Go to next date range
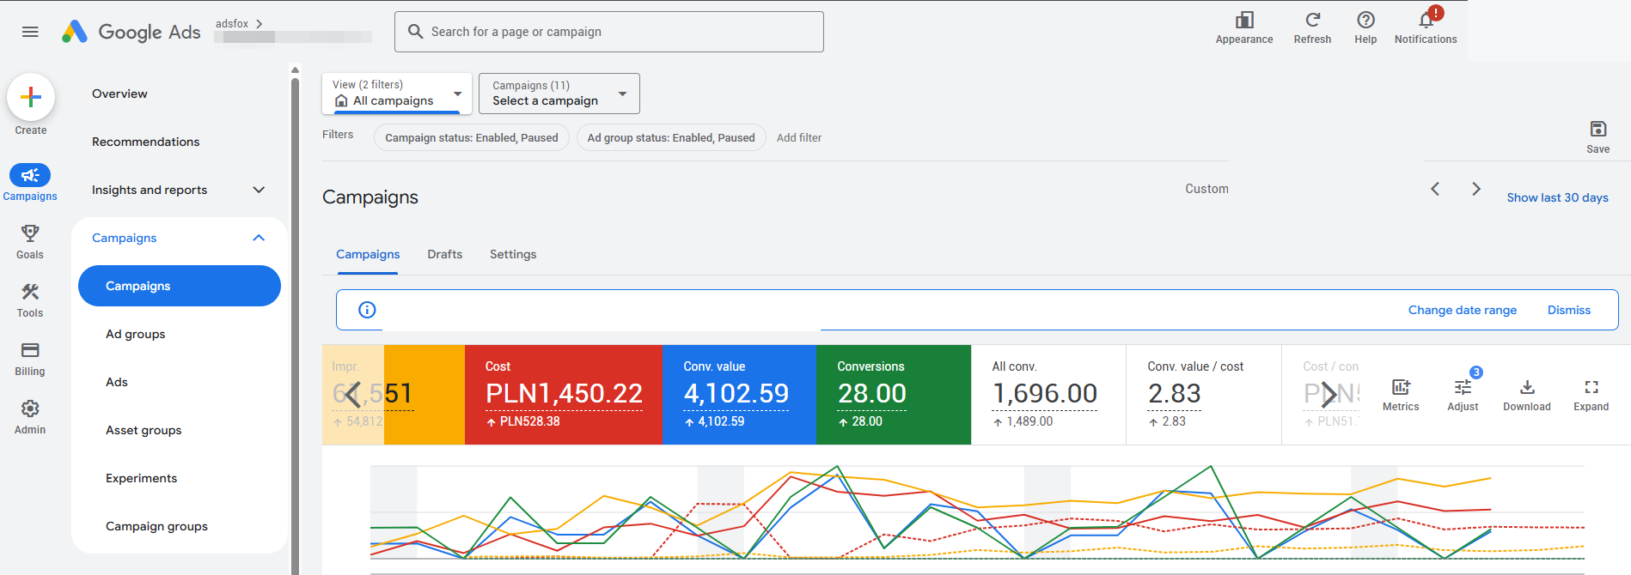Viewport: 1631px width, 575px height. 1475,189
